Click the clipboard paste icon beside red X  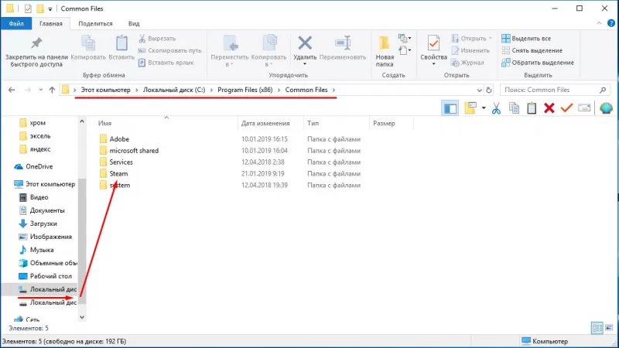tap(532, 108)
